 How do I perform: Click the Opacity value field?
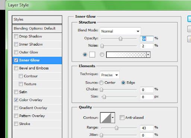tap(147, 39)
